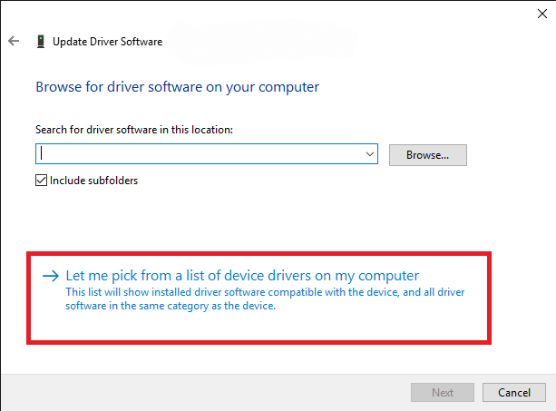Go back using the back arrow

pyautogui.click(x=14, y=41)
